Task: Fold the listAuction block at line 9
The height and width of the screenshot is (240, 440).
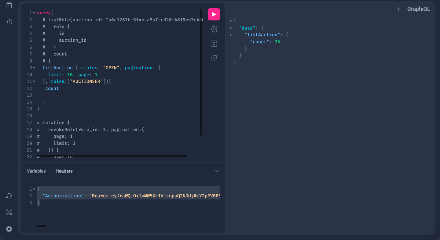Action: click(34, 68)
